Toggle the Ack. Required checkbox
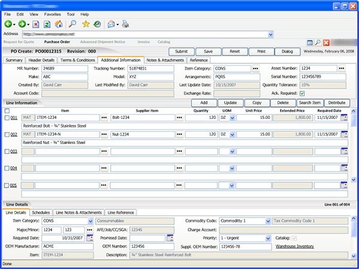This screenshot has height=269, width=359. pyautogui.click(x=302, y=93)
